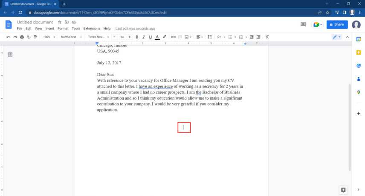Click the Insert link icon
365x196 pixels.
[173, 37]
